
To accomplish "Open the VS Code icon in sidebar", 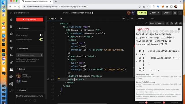I will tap(11, 84).
